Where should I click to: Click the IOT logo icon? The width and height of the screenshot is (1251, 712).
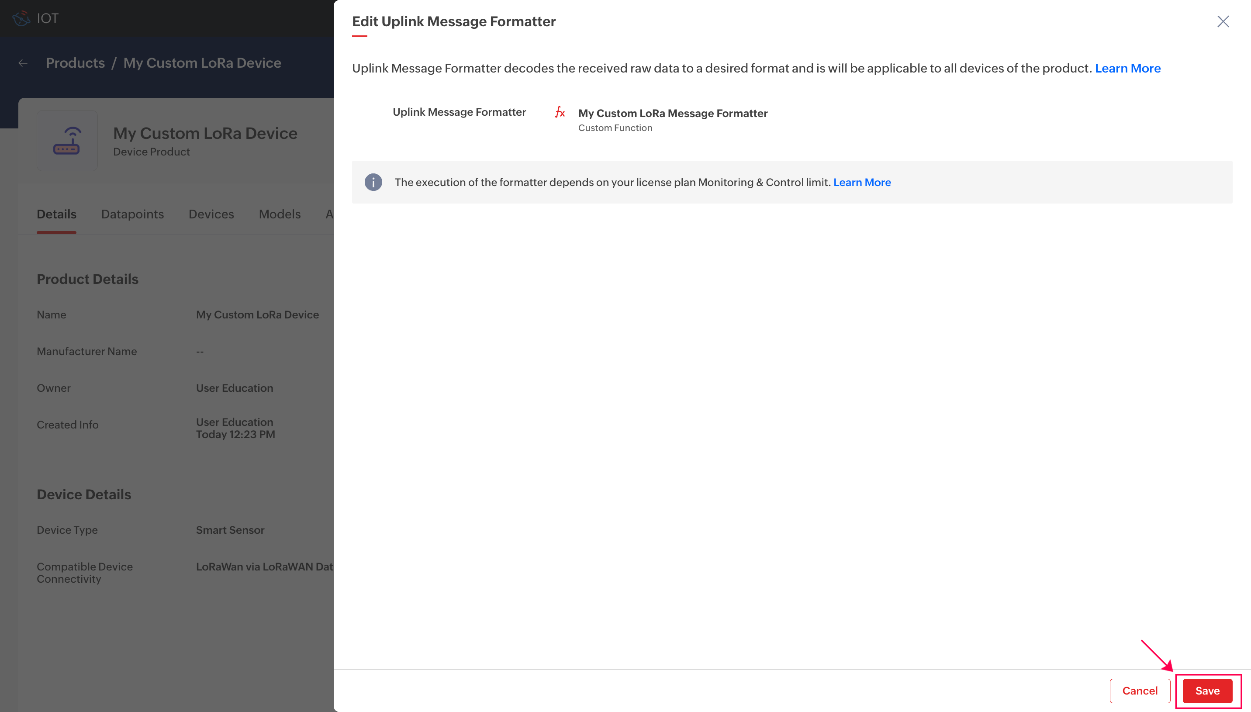[21, 19]
